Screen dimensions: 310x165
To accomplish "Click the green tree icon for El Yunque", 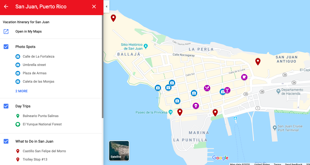I will tap(18, 124).
